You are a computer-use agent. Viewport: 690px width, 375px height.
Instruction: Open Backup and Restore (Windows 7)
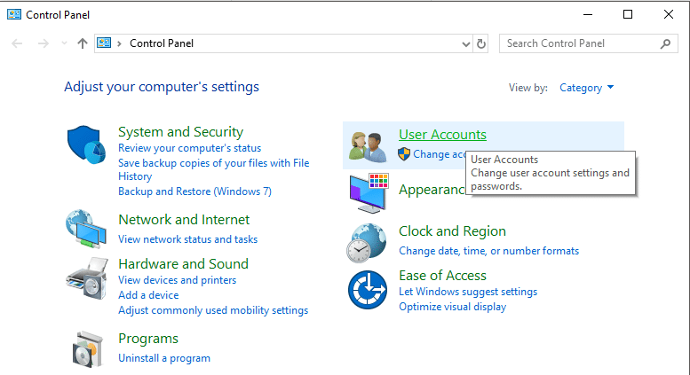pos(194,191)
